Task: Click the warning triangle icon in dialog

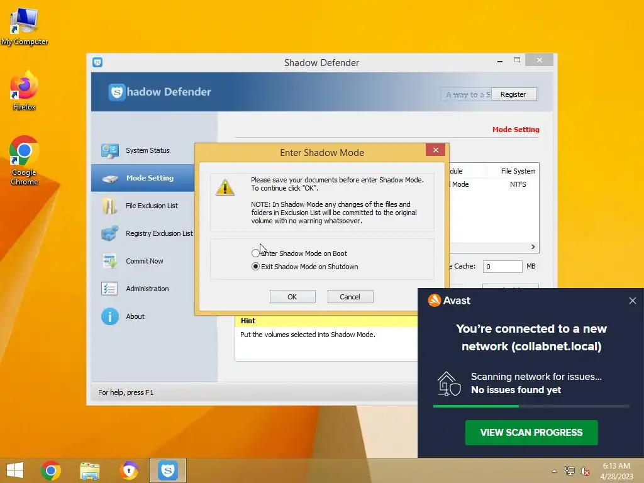Action: click(225, 187)
